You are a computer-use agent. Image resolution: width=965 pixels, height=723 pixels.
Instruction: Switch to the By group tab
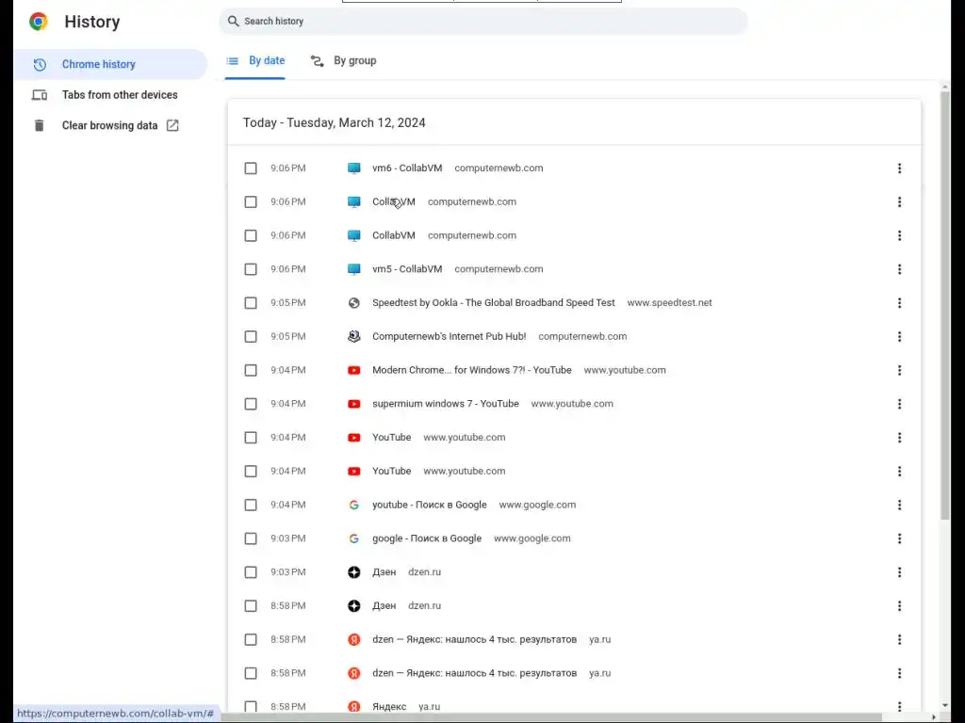coord(343,61)
